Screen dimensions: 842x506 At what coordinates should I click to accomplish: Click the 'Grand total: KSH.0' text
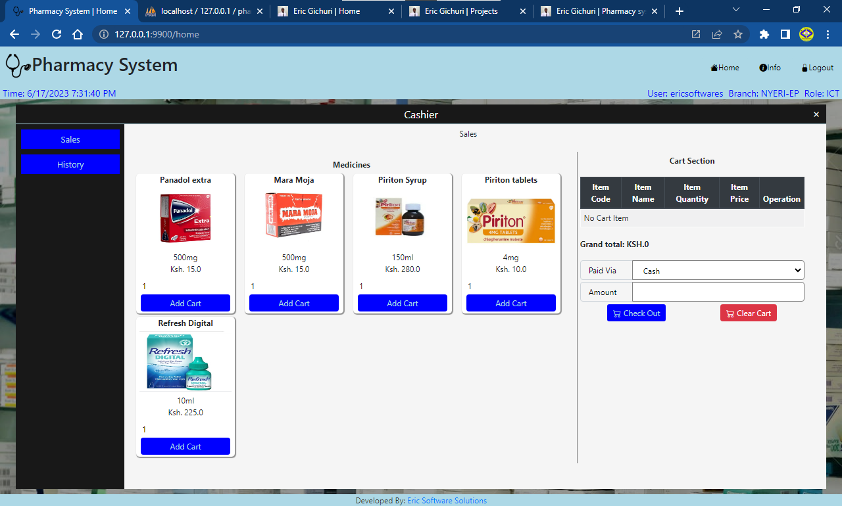pos(614,244)
